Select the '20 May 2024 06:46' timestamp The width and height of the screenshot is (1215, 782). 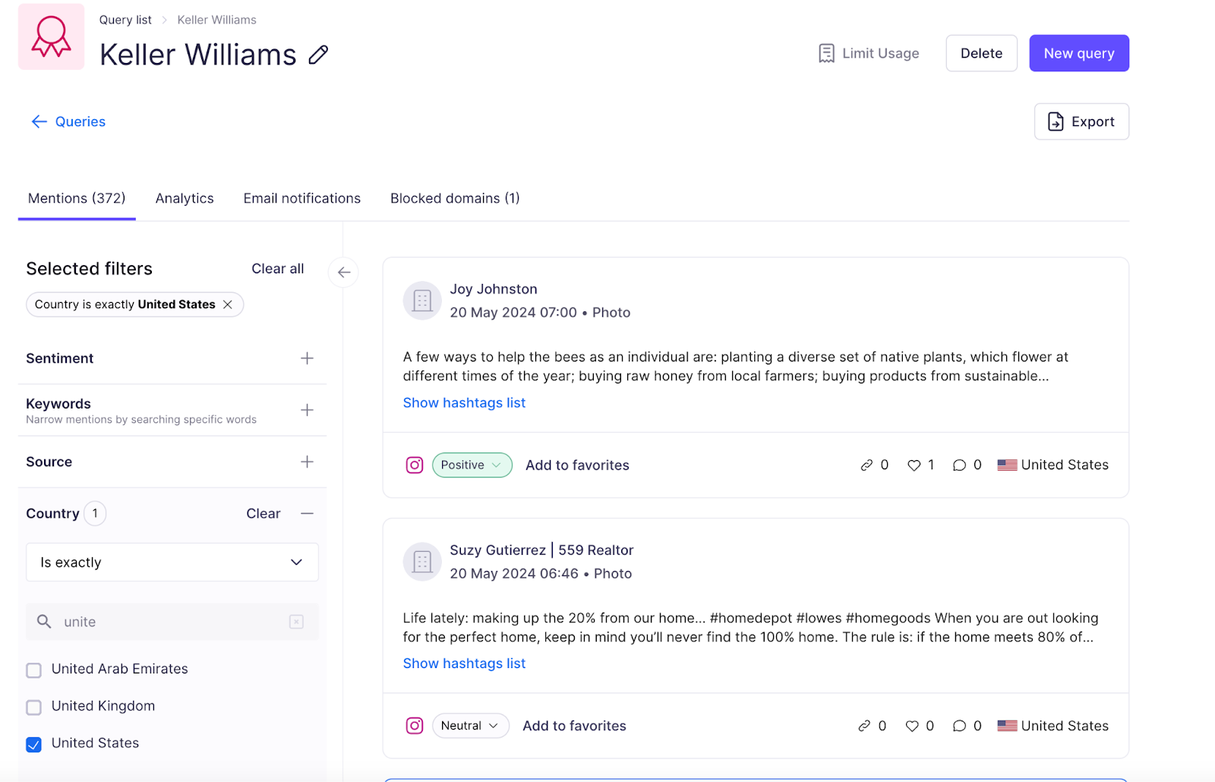[514, 574]
